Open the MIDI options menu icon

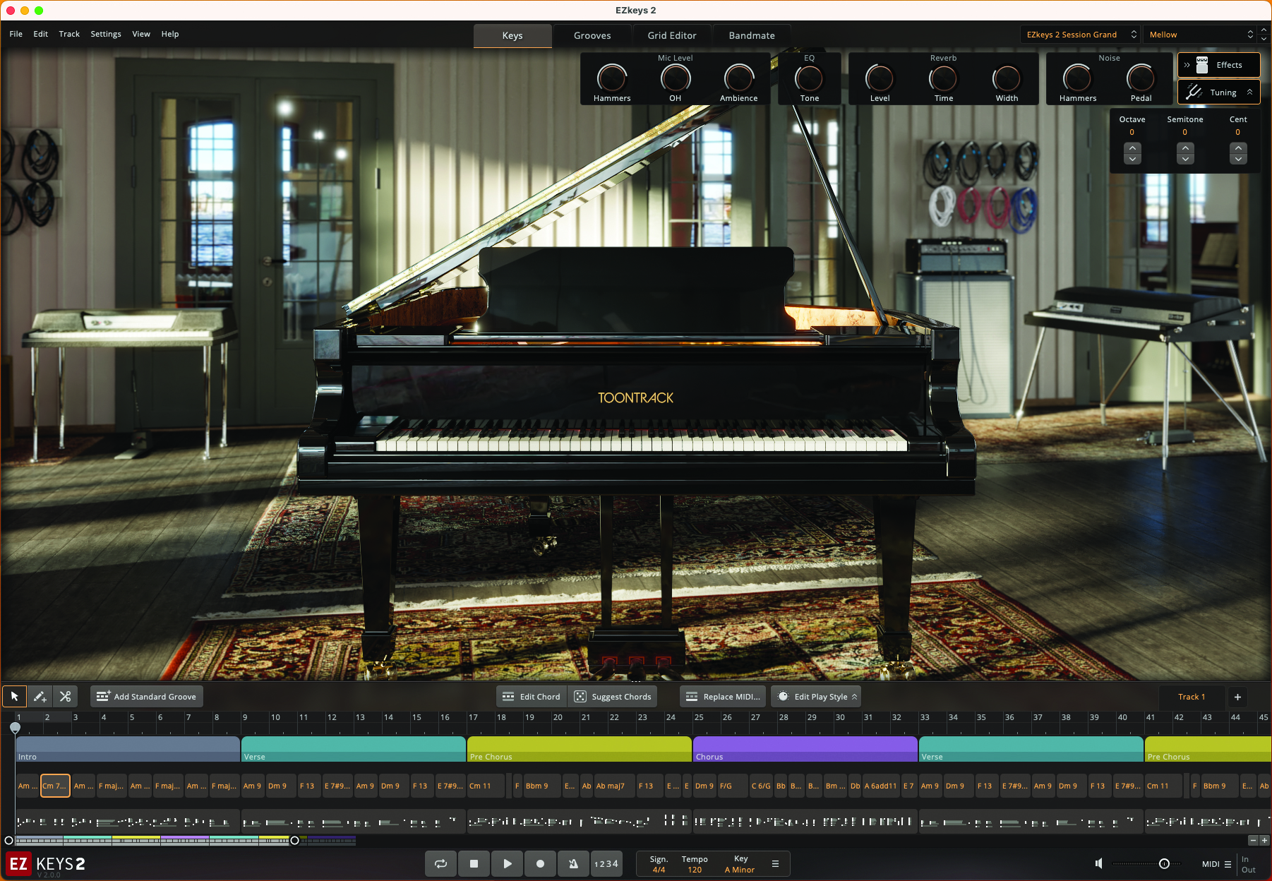1228,864
